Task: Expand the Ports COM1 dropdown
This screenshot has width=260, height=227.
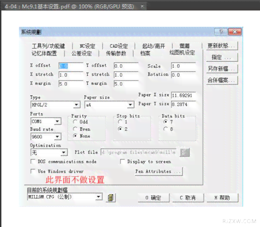Action: [x=58, y=122]
